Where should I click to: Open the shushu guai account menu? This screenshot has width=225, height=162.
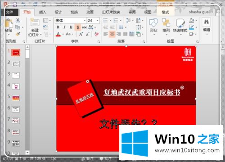[x=201, y=12]
